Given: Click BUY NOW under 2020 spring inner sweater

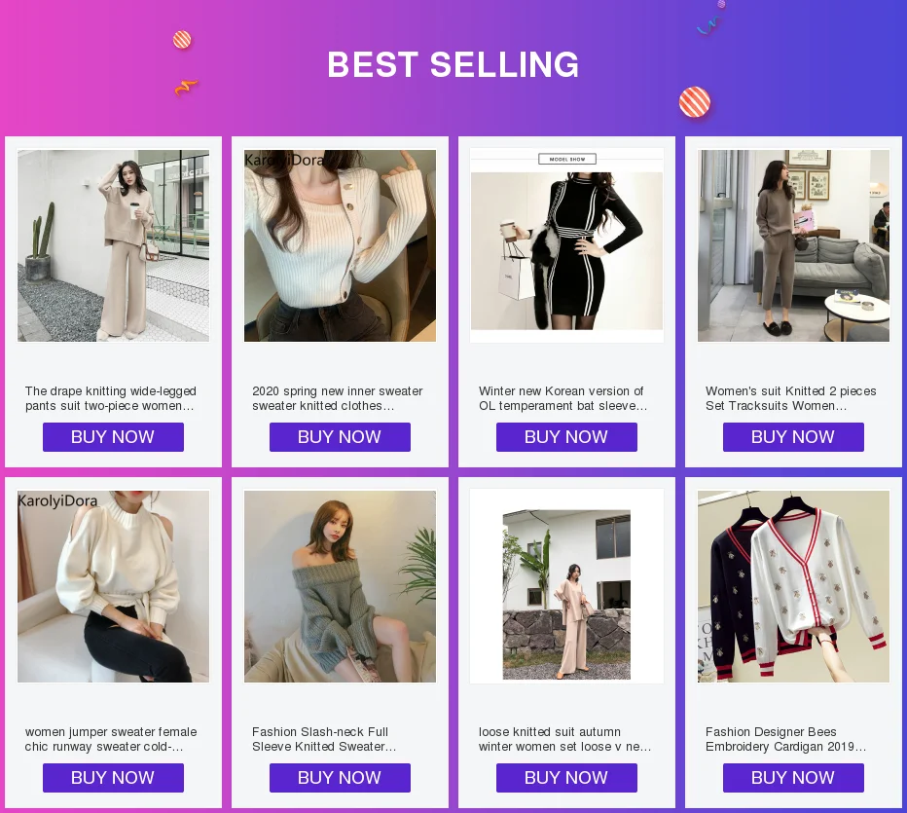Looking at the screenshot, I should pos(340,437).
